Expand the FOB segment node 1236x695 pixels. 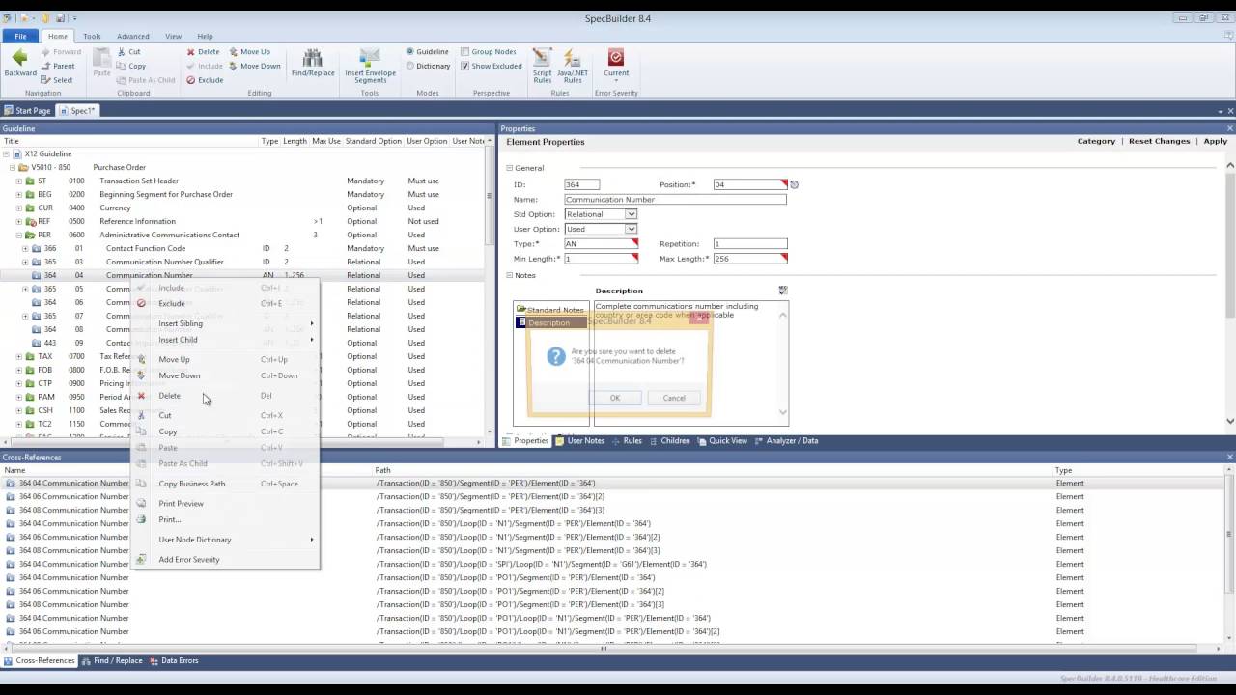[x=18, y=370]
